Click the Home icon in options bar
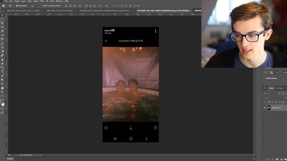The height and width of the screenshot is (161, 287). pyautogui.click(x=3, y=6)
